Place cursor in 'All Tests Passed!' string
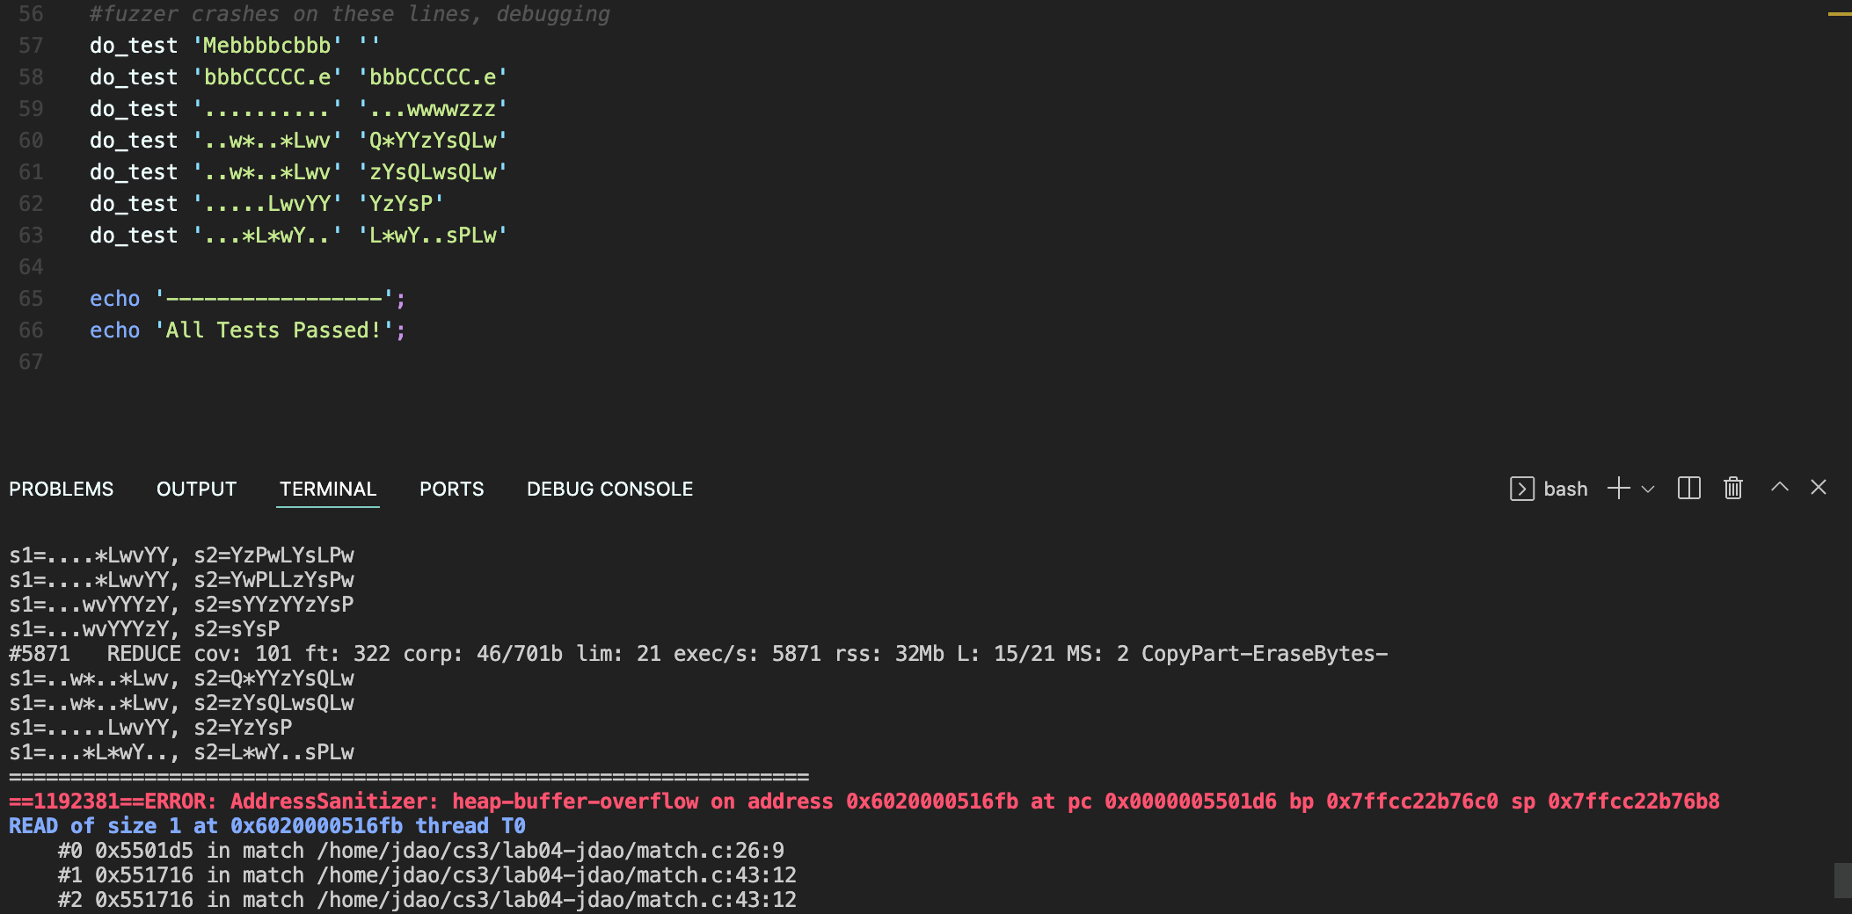The height and width of the screenshot is (914, 1852). [273, 330]
